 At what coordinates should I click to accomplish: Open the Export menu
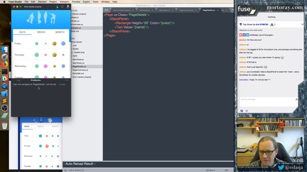pos(86,2)
